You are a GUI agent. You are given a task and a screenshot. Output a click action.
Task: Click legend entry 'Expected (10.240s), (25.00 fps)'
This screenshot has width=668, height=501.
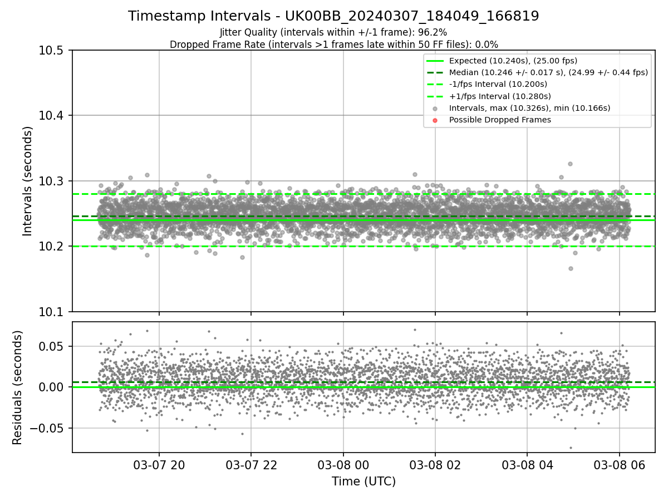(513, 61)
